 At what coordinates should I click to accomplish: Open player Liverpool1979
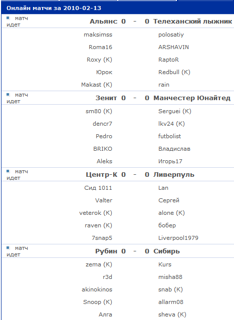click(178, 238)
